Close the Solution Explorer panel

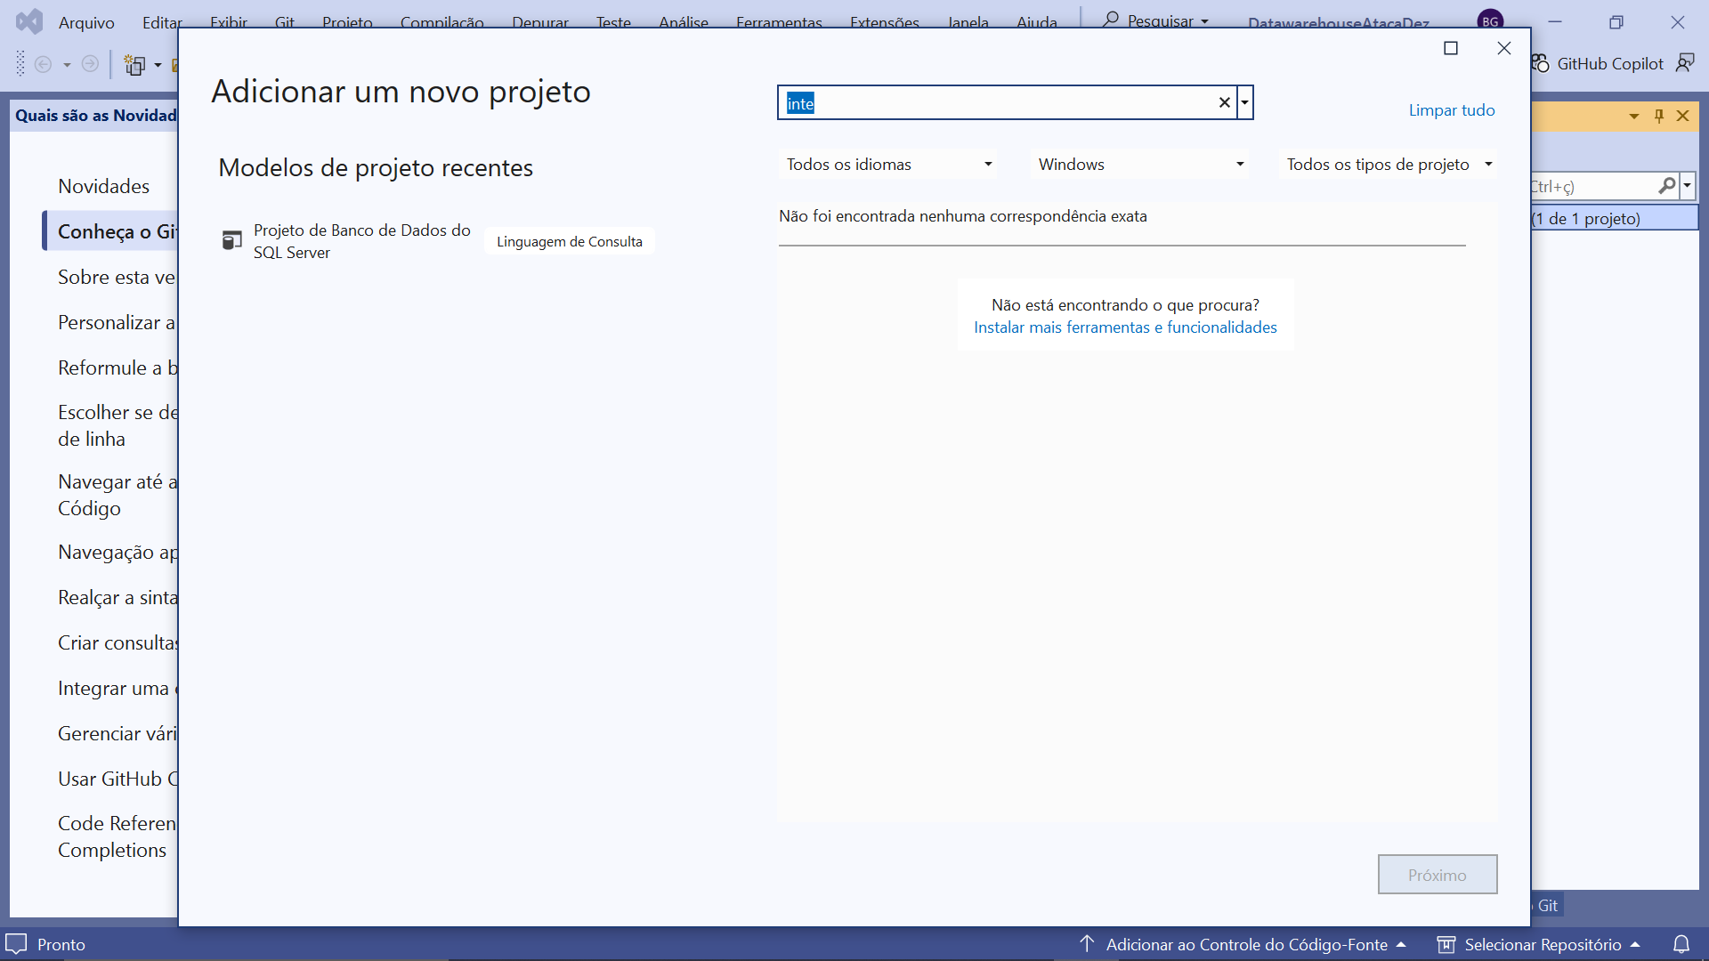tap(1682, 116)
